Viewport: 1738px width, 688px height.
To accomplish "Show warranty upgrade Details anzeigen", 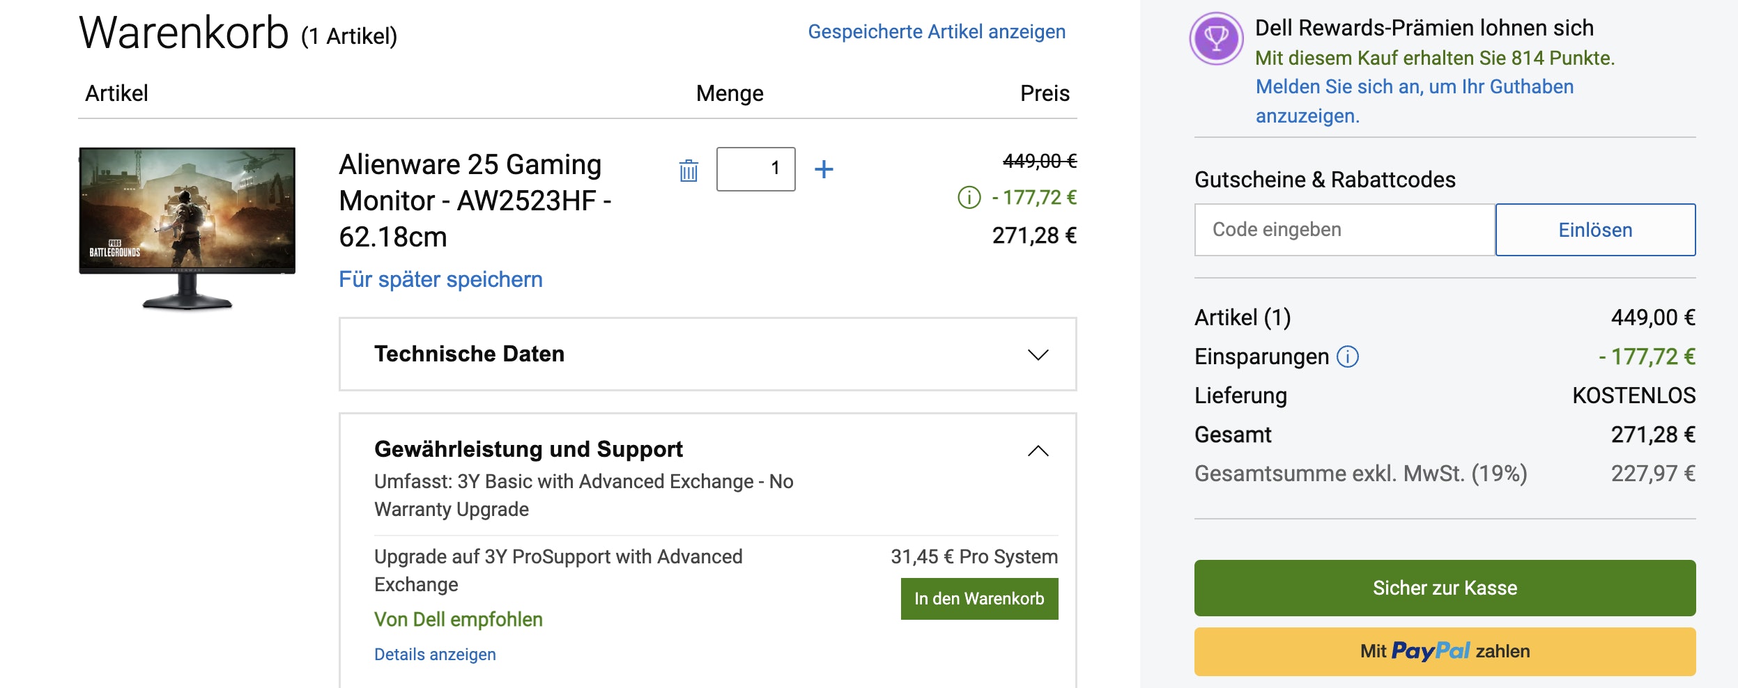I will click(435, 654).
